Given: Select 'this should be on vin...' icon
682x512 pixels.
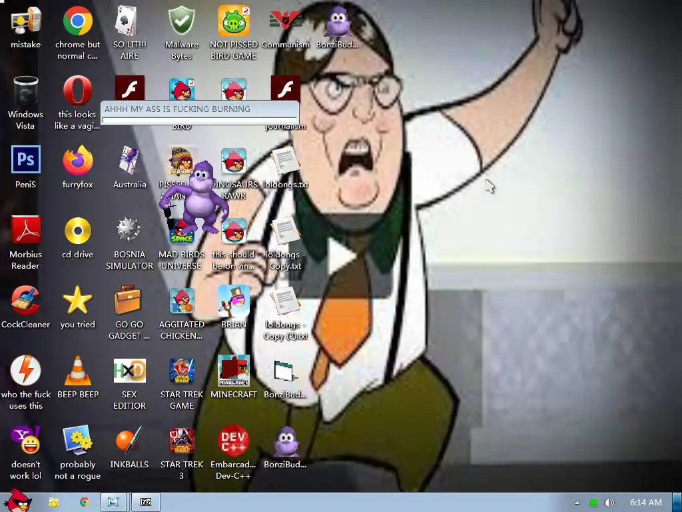Looking at the screenshot, I should click(x=234, y=231).
